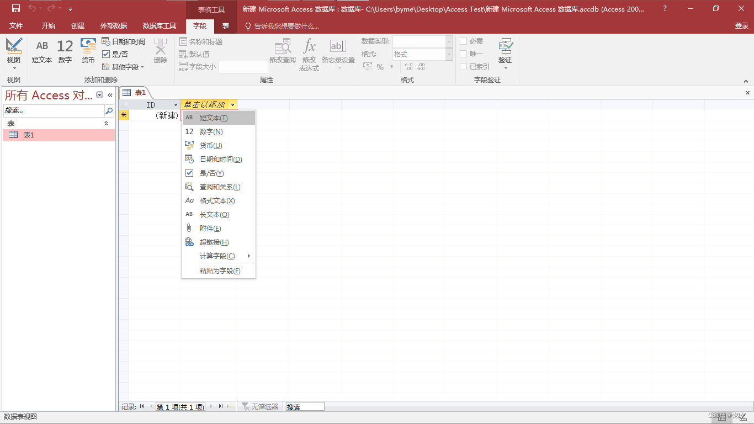Screen dimensions: 754x424
Task: Click the help question mark icon
Action: pos(665,9)
